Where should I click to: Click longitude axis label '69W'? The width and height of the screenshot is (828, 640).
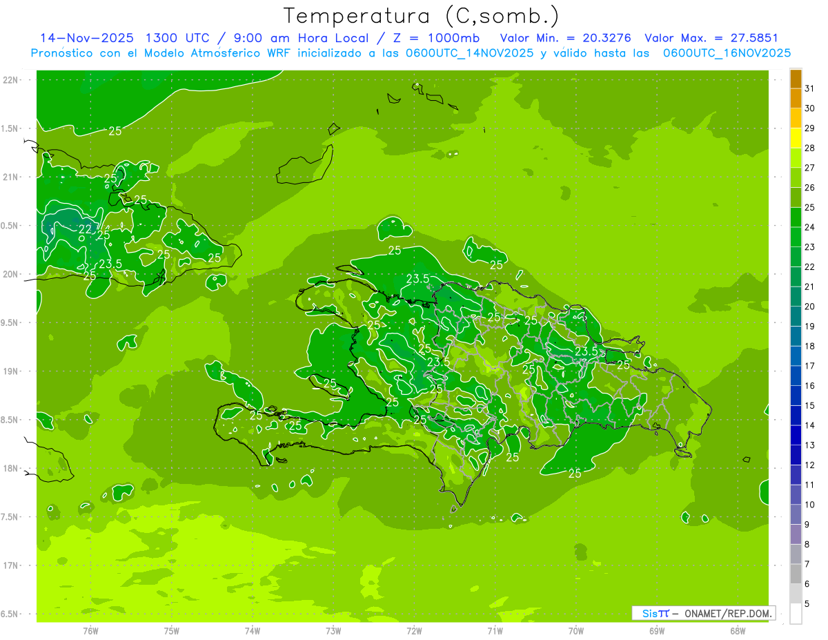pyautogui.click(x=657, y=630)
